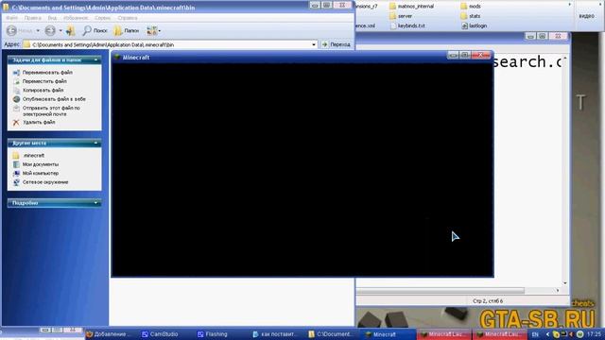This screenshot has width=605, height=340.
Task: Click the .minecraft folder icon in Other Places
Action: [16, 155]
